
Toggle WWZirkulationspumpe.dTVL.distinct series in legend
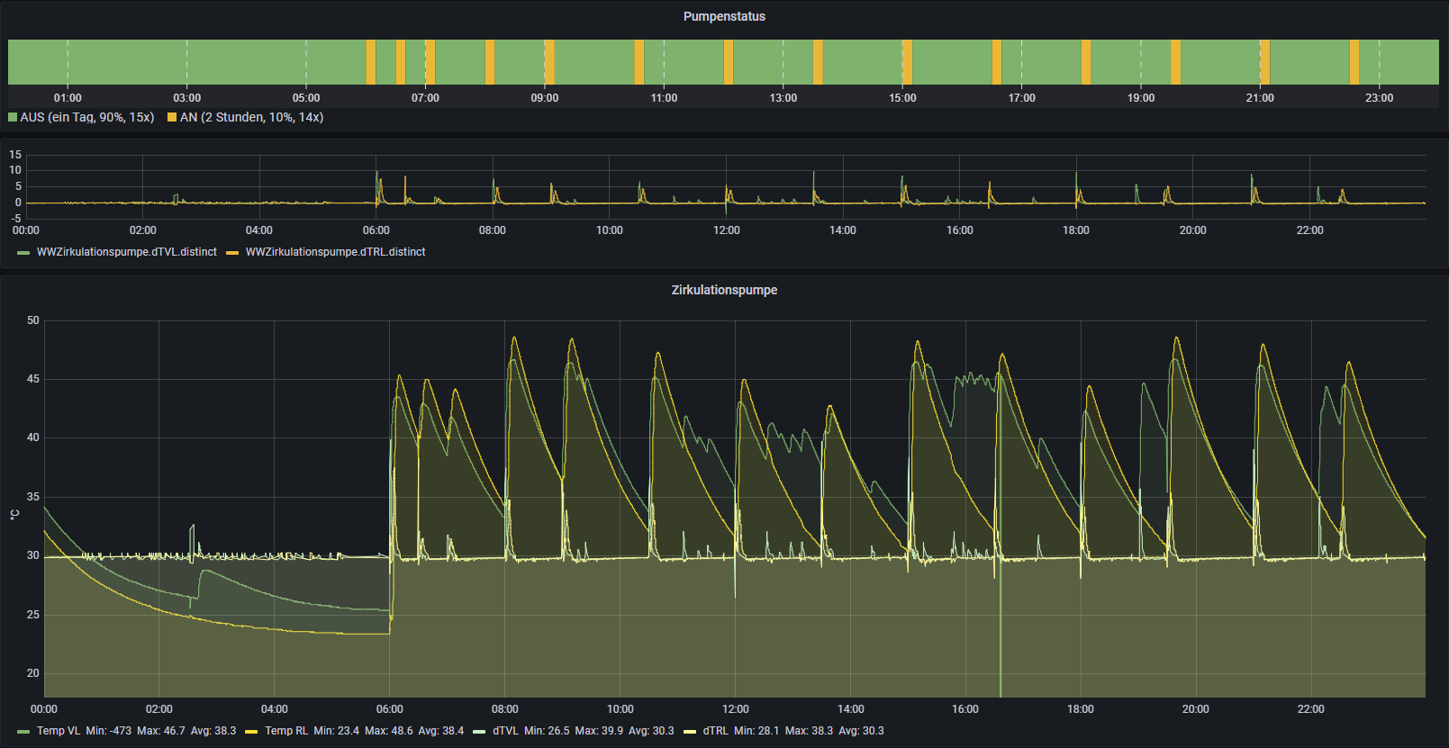point(127,252)
